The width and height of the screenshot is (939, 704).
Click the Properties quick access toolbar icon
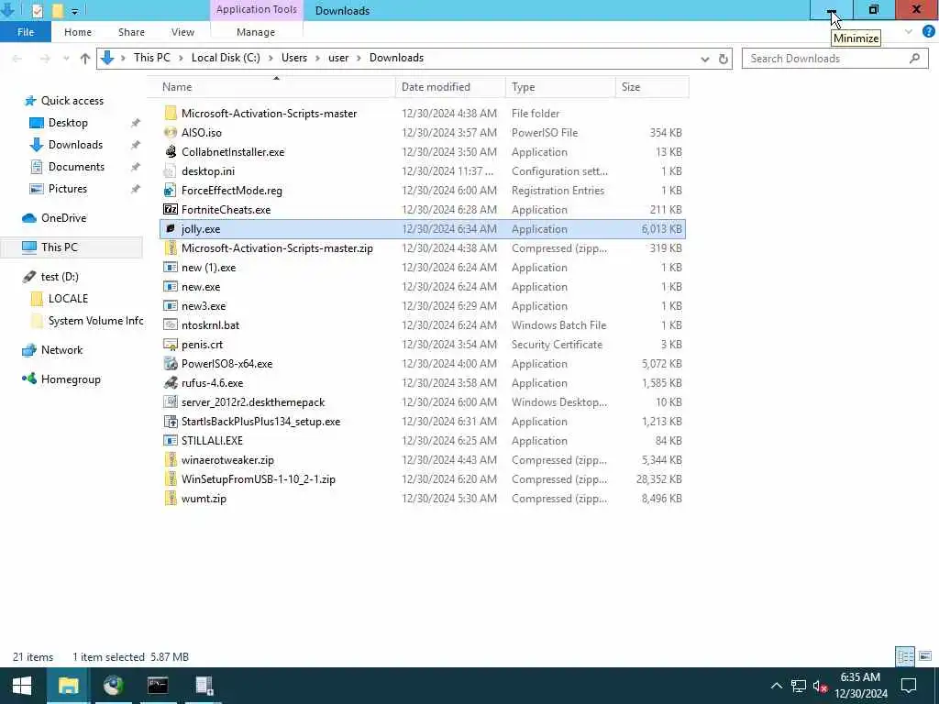point(37,10)
